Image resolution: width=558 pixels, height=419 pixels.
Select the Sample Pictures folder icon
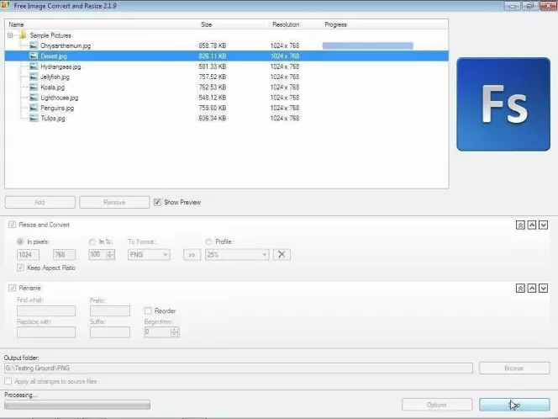click(23, 35)
